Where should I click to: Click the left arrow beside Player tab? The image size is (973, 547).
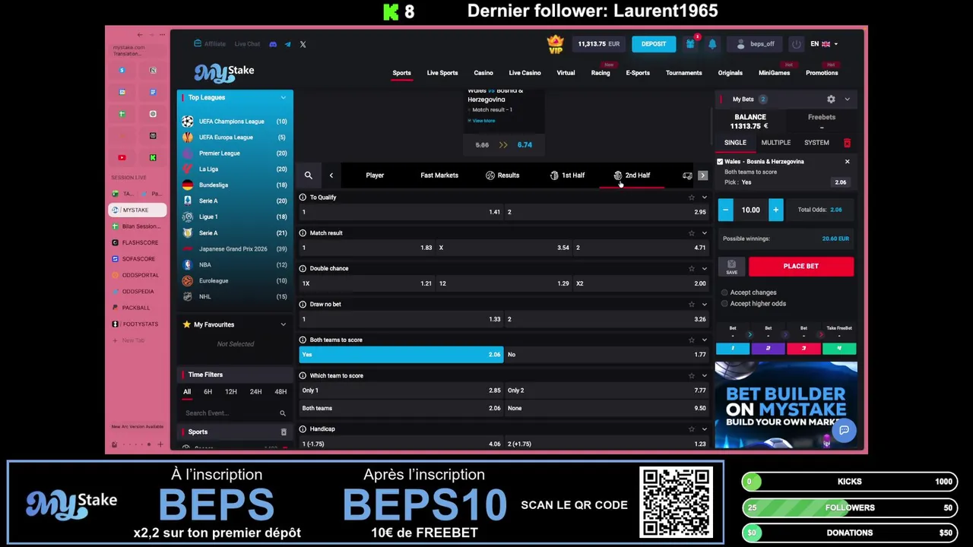pyautogui.click(x=331, y=175)
